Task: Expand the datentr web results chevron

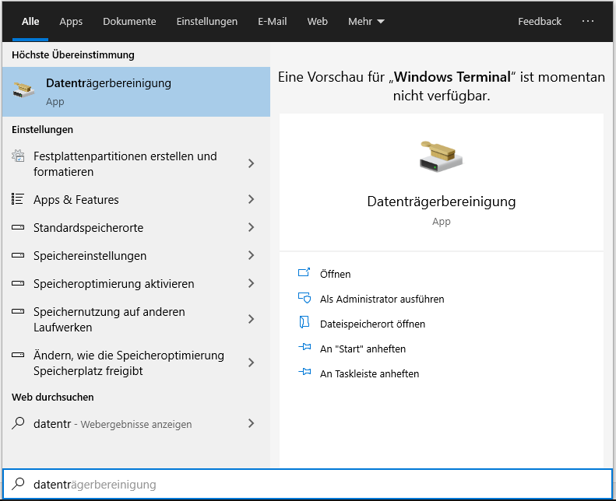Action: [x=252, y=423]
